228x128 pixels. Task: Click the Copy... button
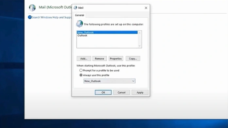coord(133,59)
